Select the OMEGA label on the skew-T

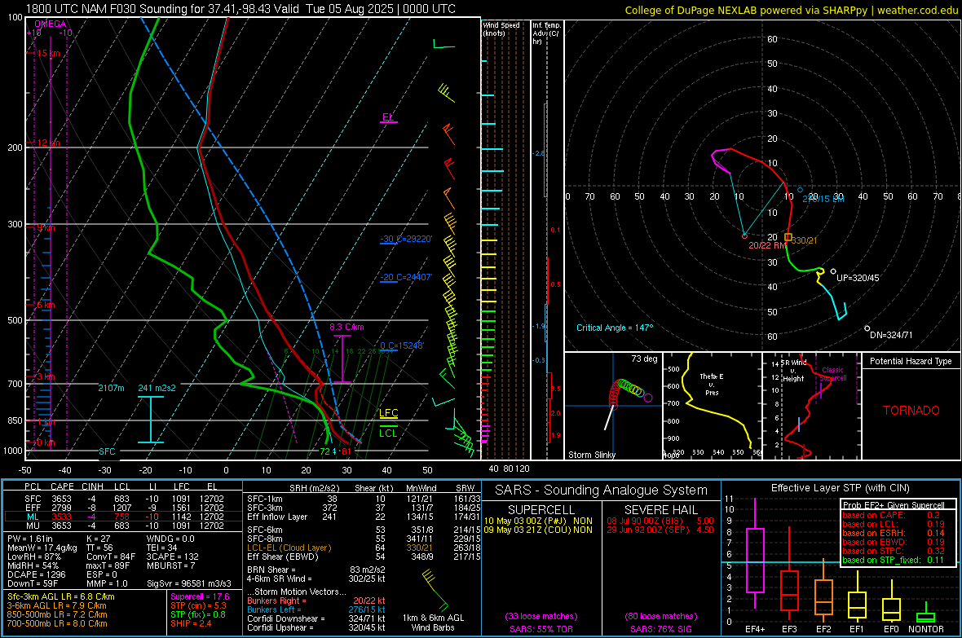(51, 24)
